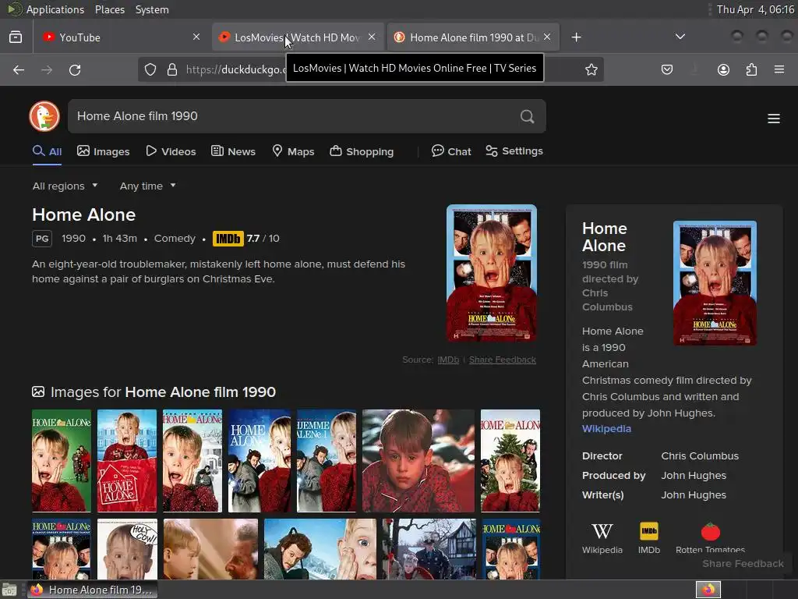Bookmark this page with the star icon
The image size is (798, 599).
pos(591,69)
